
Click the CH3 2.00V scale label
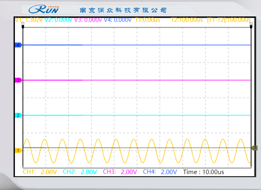[x=120, y=172]
